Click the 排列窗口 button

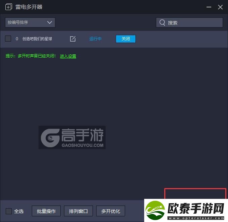[78, 211]
